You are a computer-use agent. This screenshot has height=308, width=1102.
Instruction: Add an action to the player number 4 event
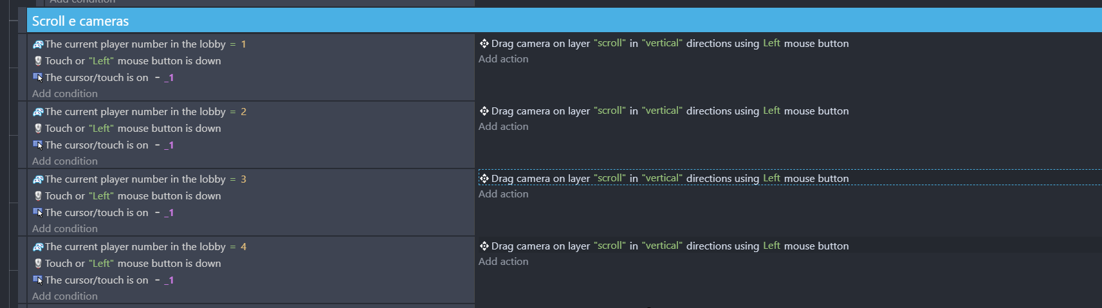pyautogui.click(x=503, y=262)
